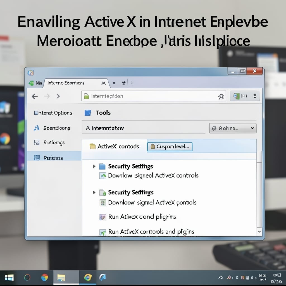The width and height of the screenshot is (286, 286).
Task: Click the blue swoosh app in taskbar
Action: click(x=103, y=277)
